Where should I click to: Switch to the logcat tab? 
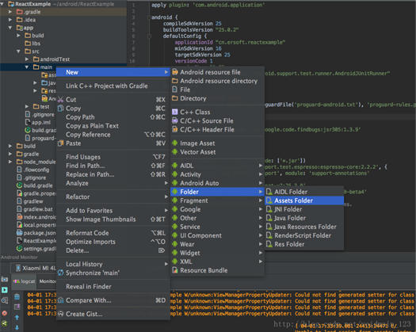pyautogui.click(x=24, y=281)
